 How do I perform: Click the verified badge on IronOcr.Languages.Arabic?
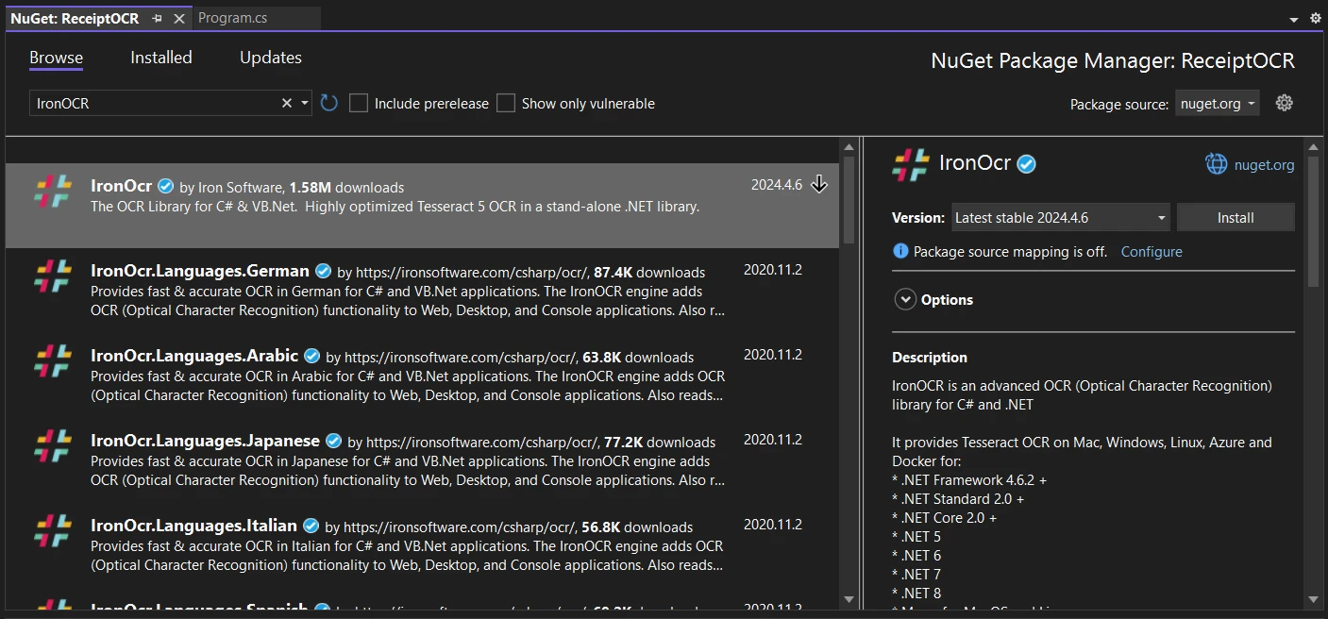point(311,356)
